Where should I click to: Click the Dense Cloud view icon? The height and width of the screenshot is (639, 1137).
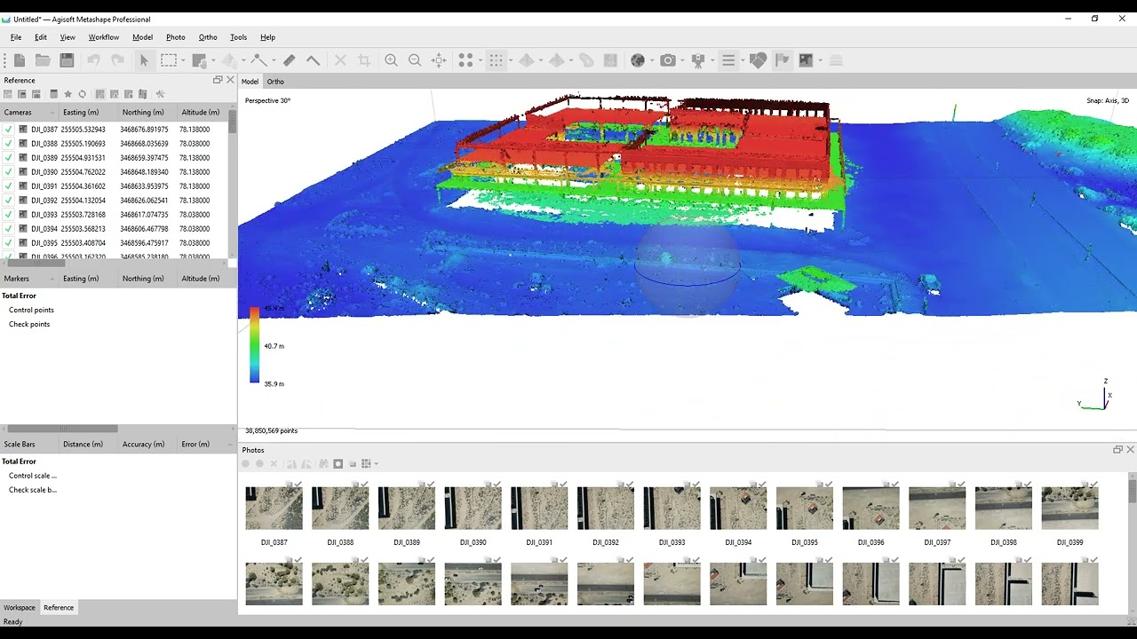pyautogui.click(x=496, y=60)
